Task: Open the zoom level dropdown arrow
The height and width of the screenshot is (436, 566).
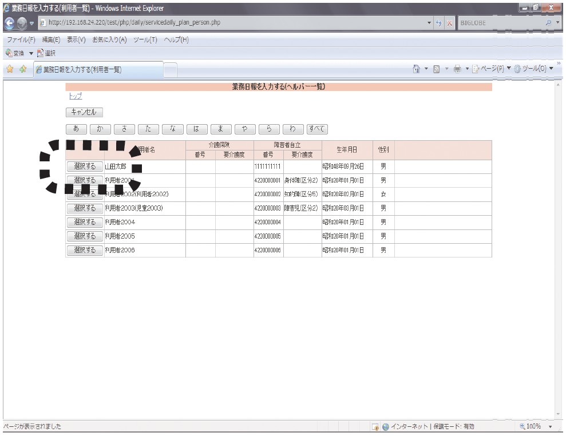Action: [551, 427]
